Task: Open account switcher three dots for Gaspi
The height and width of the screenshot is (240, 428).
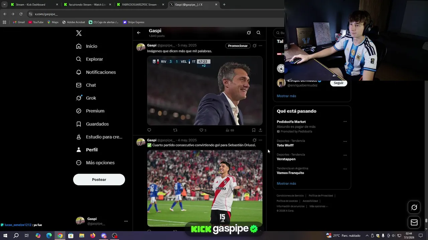Action: point(126,221)
